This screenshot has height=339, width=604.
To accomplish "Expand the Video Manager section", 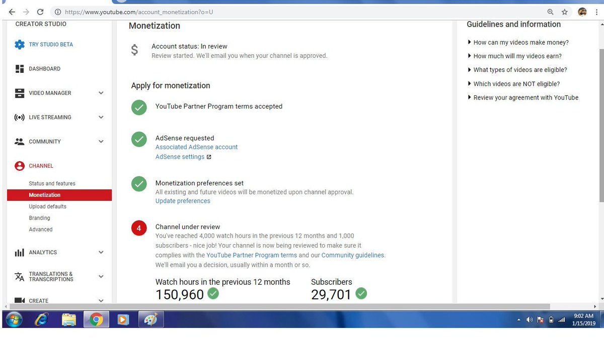I will pos(101,93).
